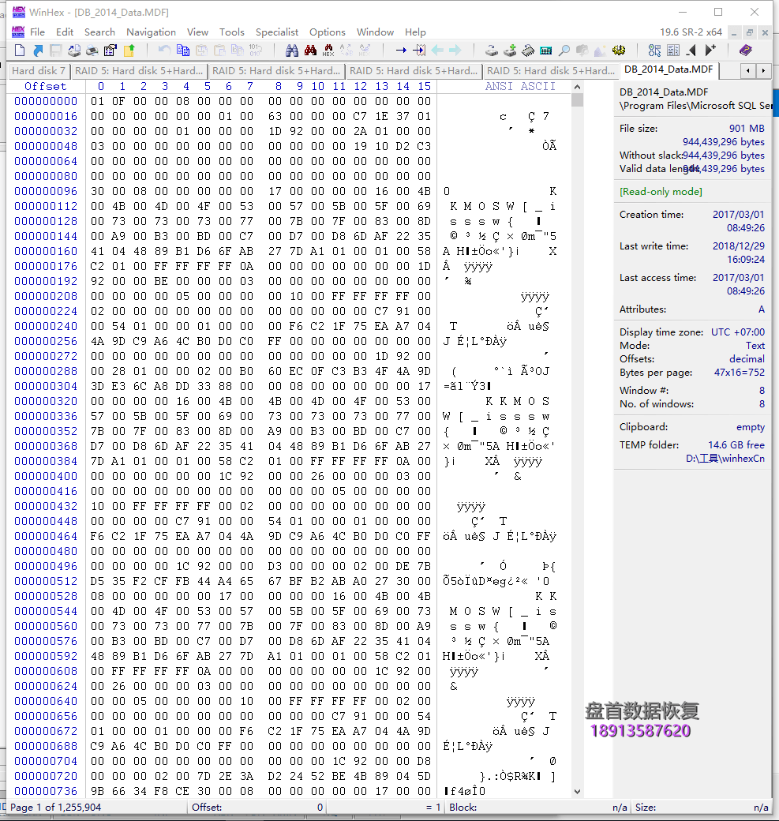Click the hex view scrollbar down arrow

click(577, 791)
